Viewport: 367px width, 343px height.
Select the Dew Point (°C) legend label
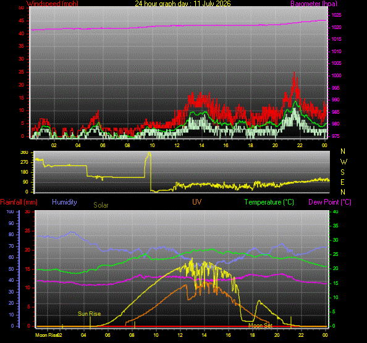[330, 202]
